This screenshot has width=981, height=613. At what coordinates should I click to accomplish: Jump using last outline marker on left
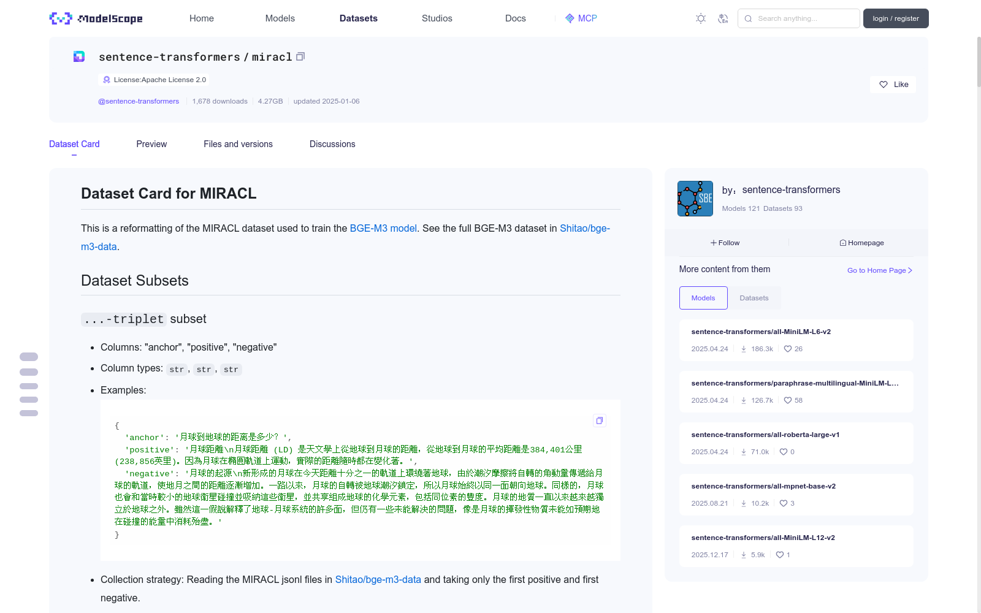(x=29, y=413)
